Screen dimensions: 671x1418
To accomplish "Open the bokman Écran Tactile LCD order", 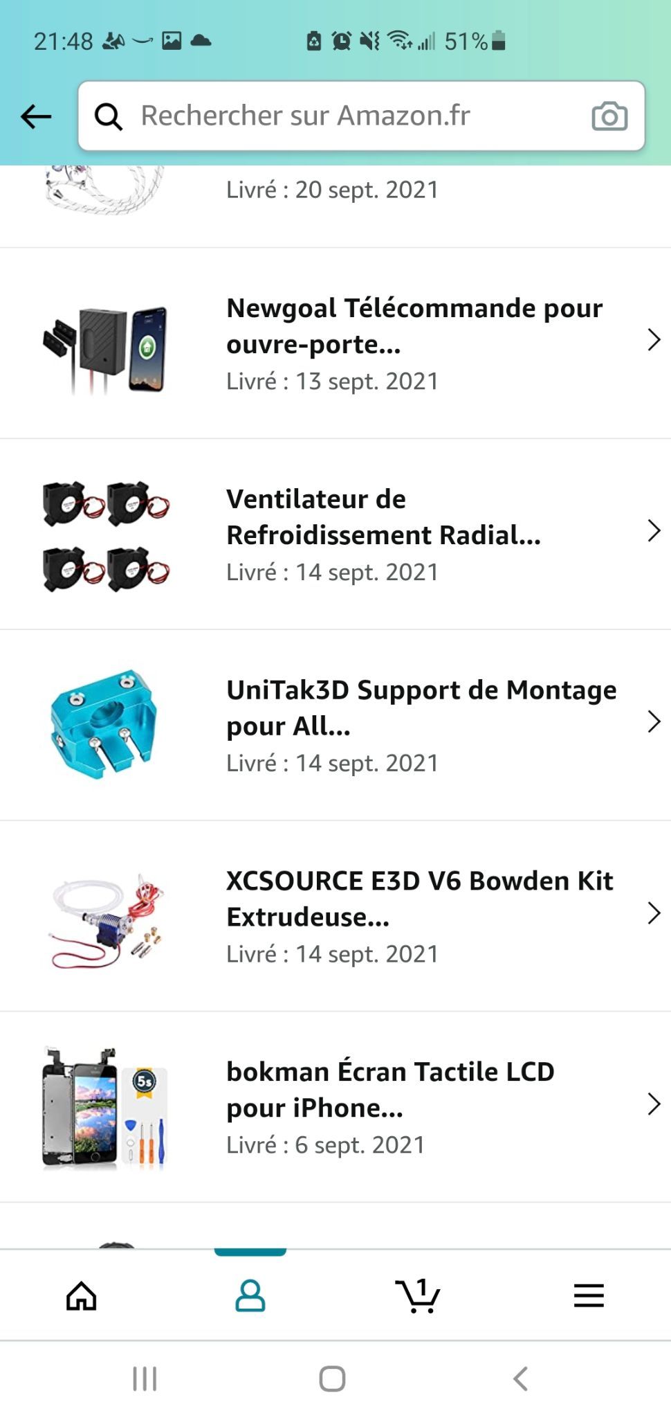I will click(335, 1107).
